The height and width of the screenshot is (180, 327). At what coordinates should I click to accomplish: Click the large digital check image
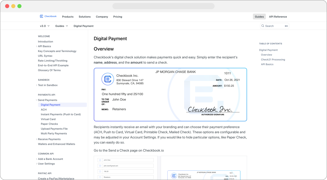click(x=170, y=95)
